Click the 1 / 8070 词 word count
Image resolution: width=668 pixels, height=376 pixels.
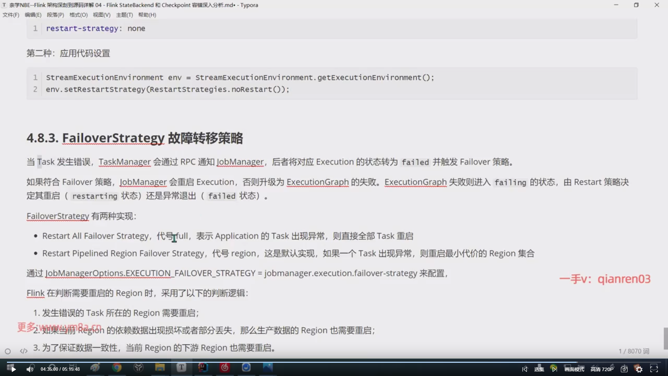click(634, 351)
